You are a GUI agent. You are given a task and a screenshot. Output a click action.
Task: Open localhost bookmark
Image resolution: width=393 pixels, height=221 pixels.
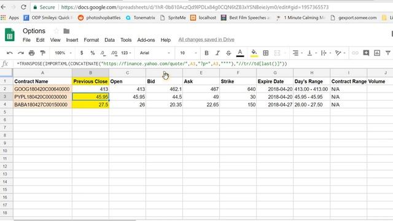[x=203, y=18]
